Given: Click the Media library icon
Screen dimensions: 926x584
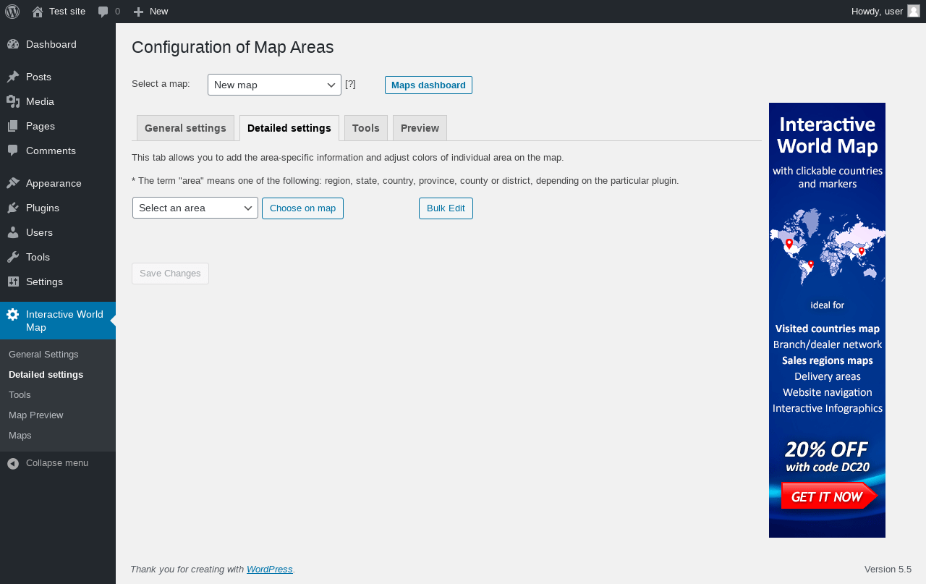Looking at the screenshot, I should pos(13,101).
